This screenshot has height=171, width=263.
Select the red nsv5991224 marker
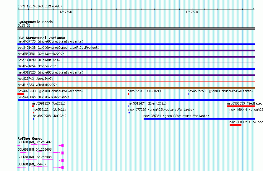(34, 113)
